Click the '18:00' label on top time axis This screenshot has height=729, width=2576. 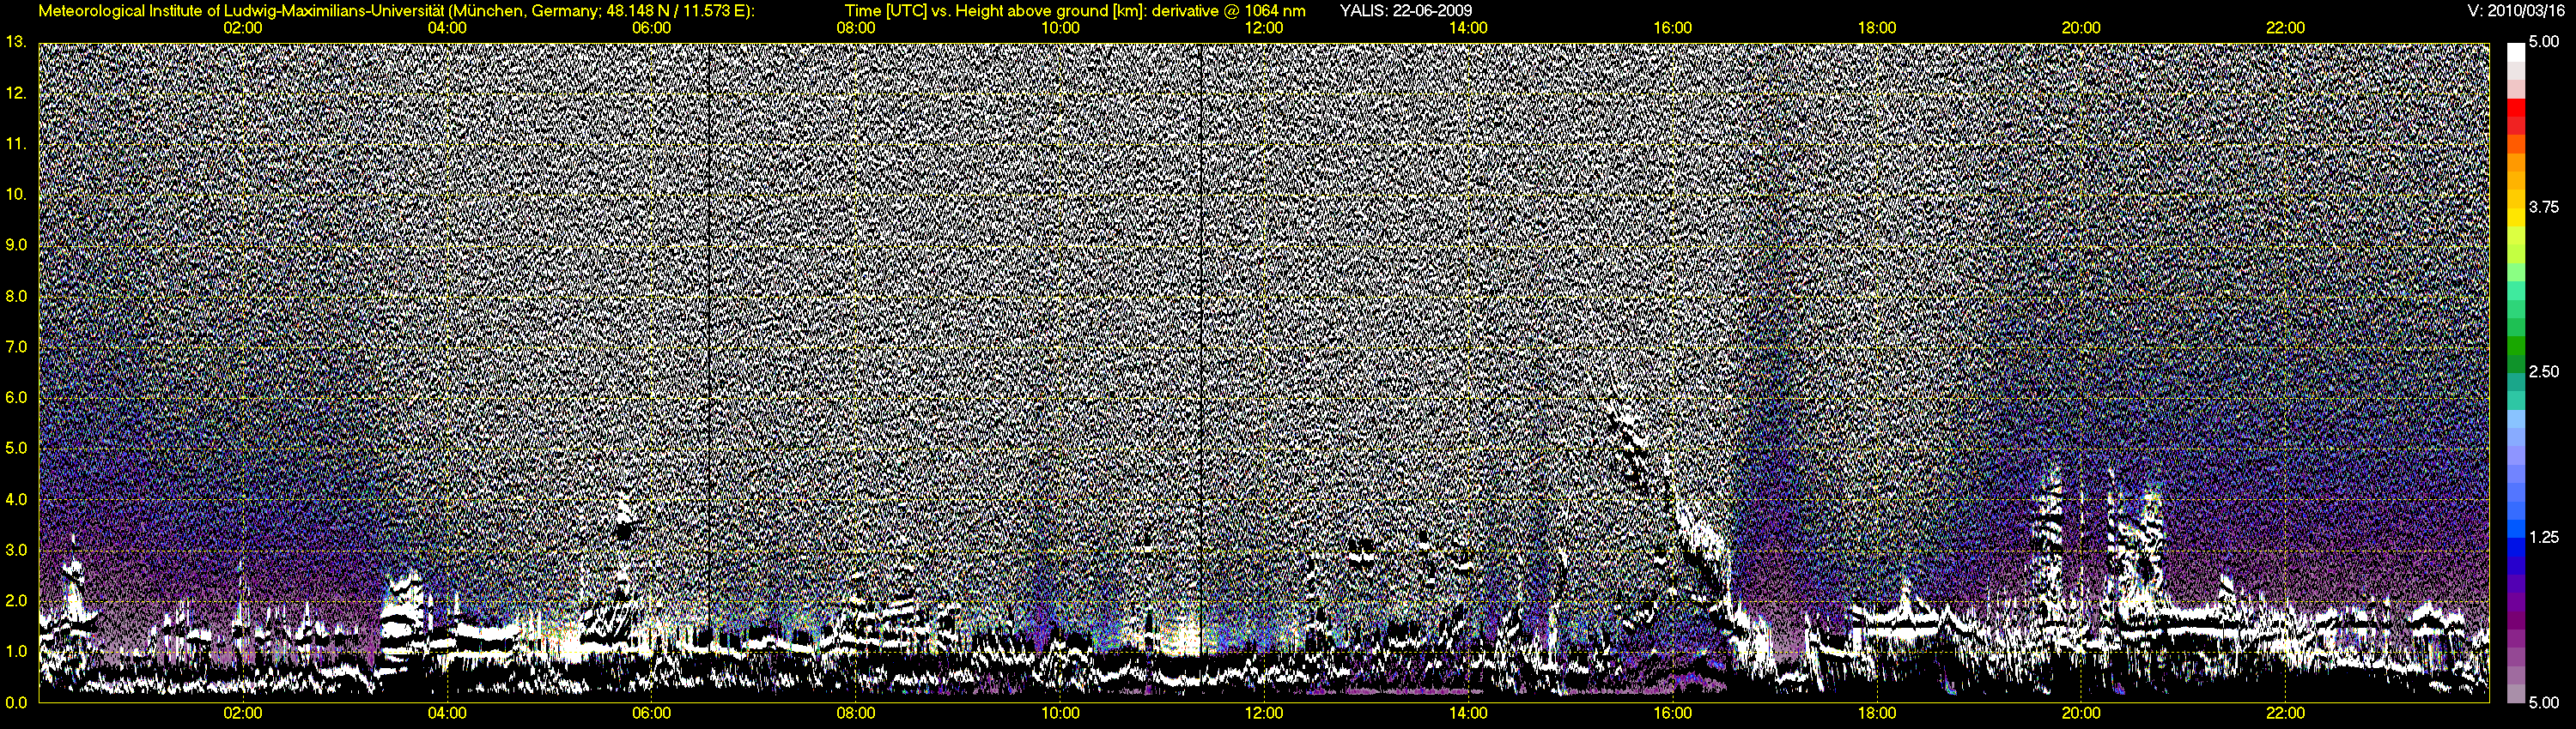tap(1877, 28)
